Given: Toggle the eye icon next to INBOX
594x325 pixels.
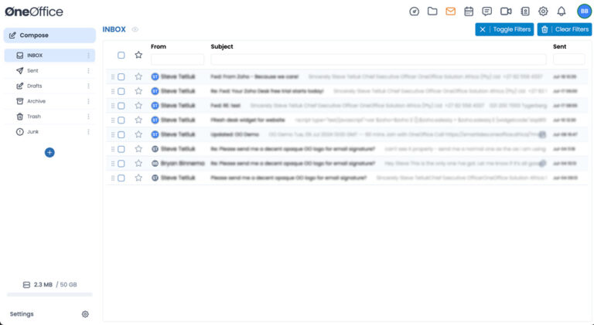Looking at the screenshot, I should 135,29.
